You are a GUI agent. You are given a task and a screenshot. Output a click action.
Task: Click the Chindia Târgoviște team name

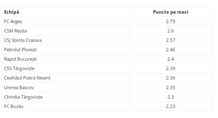pyautogui.click(x=23, y=97)
